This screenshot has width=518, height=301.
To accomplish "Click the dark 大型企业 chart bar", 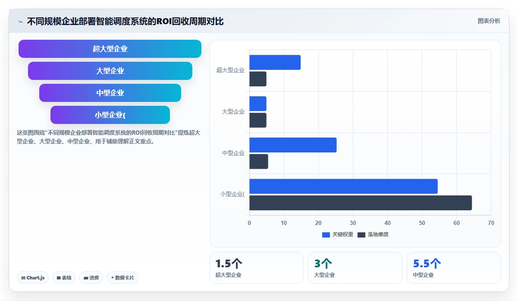I will pos(258,120).
